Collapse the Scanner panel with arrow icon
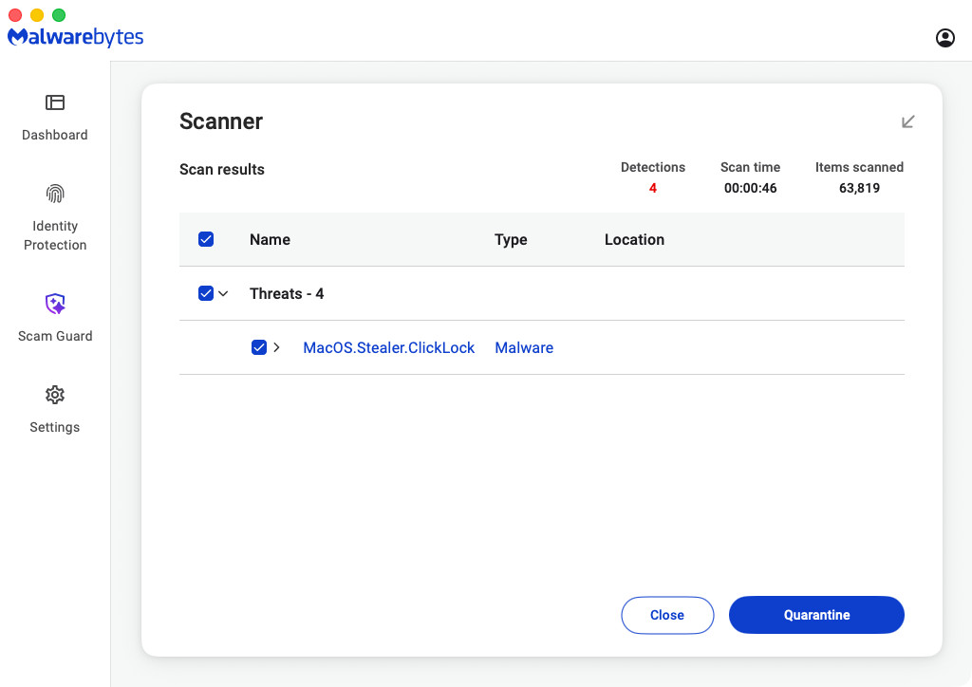 907,121
